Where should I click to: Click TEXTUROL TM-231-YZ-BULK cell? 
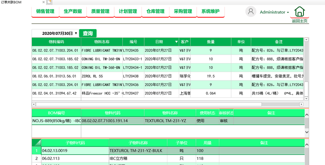pyautogui.click(x=138, y=150)
